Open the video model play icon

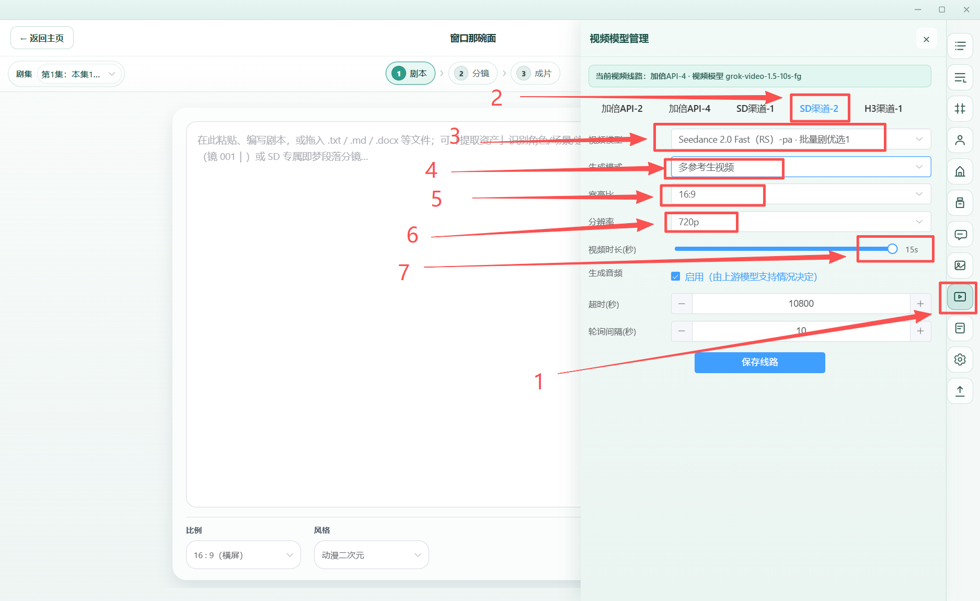pyautogui.click(x=960, y=297)
